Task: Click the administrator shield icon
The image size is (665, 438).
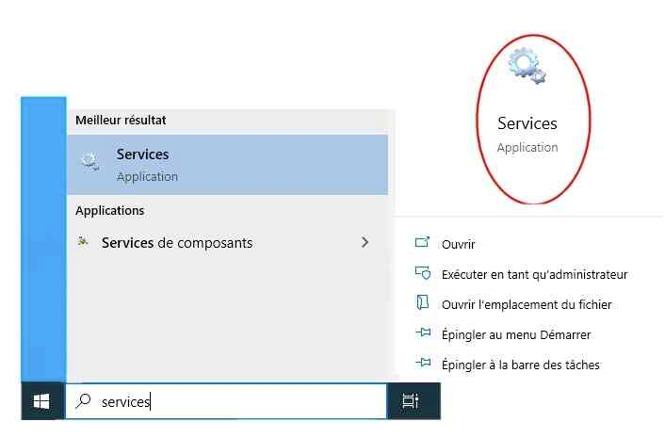Action: coord(422,272)
